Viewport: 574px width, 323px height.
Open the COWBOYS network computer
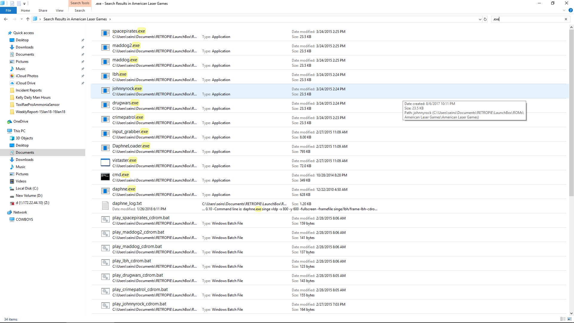tap(24, 220)
